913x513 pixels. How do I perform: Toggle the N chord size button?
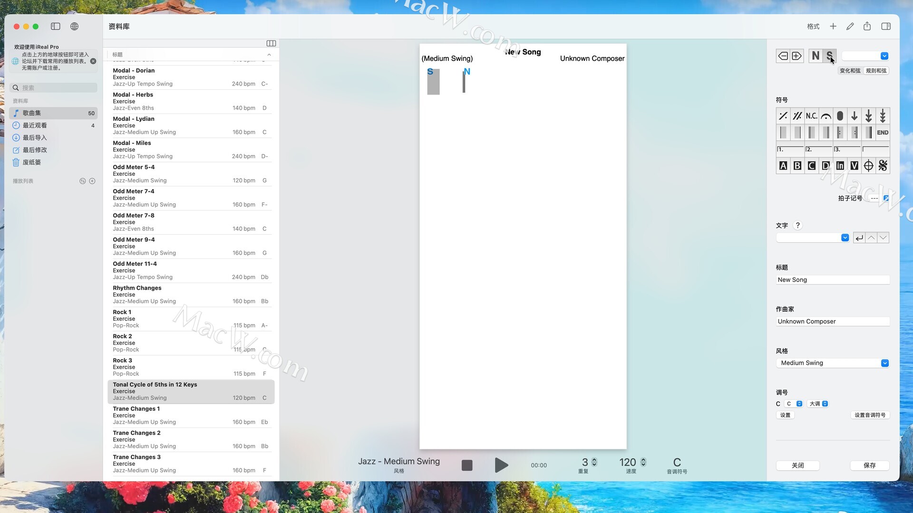(x=816, y=56)
